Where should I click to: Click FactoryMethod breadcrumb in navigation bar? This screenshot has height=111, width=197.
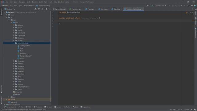point(29,6)
